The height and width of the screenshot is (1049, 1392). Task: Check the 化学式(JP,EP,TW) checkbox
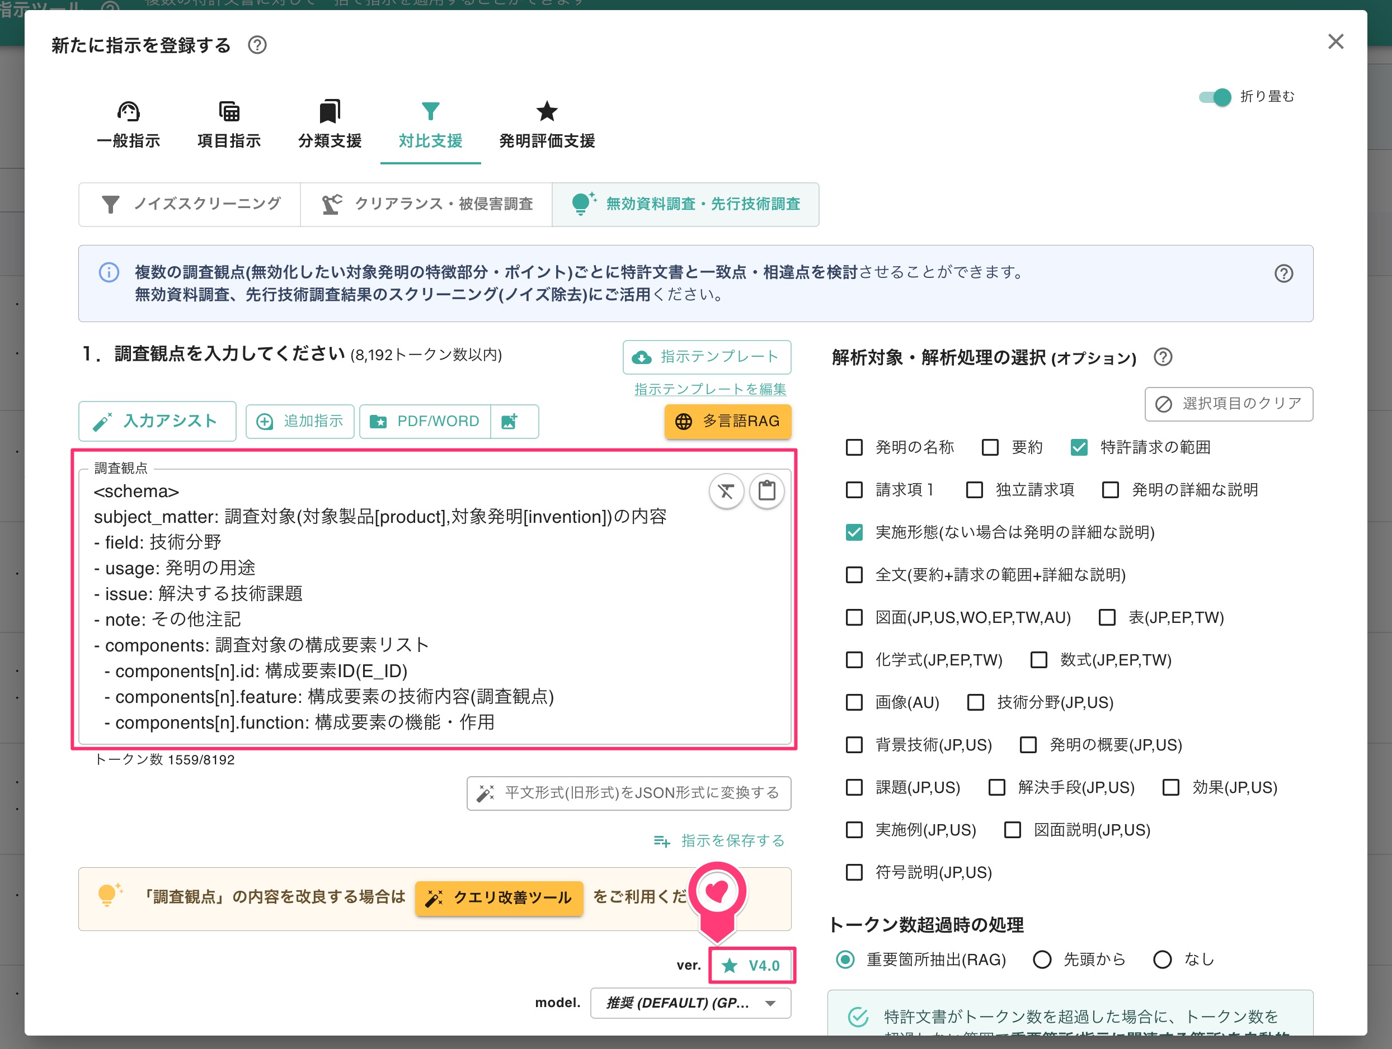(x=854, y=660)
